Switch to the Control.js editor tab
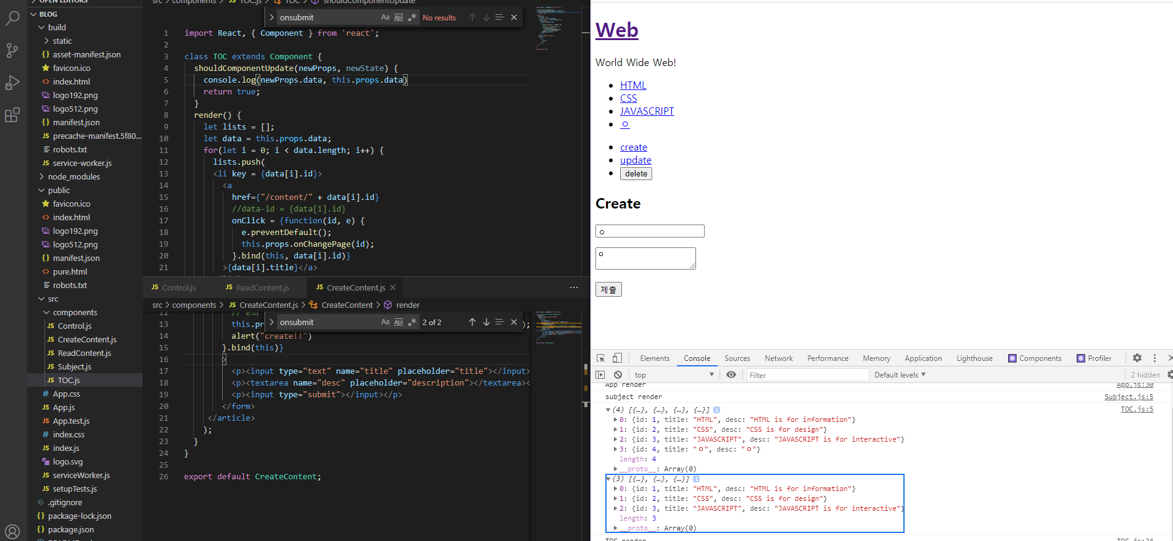 (179, 287)
